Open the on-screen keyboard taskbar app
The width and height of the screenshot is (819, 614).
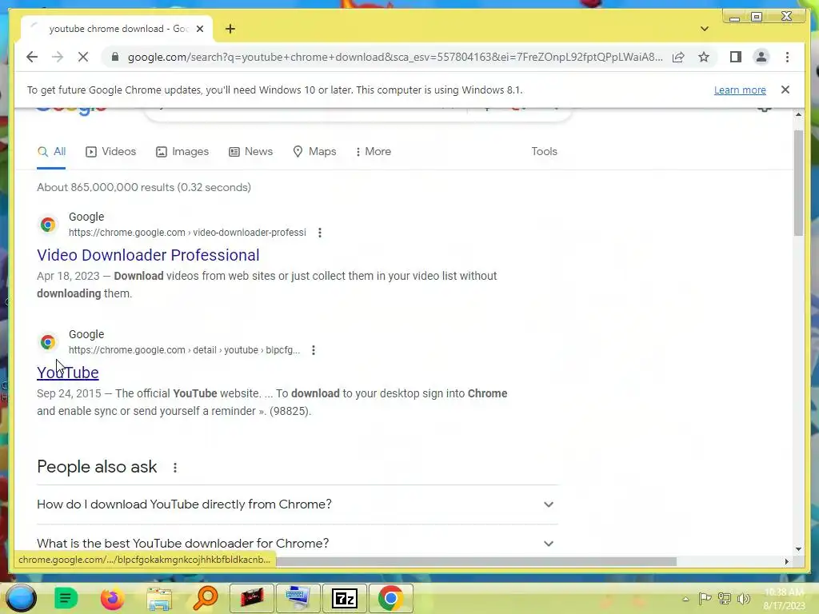click(298, 598)
